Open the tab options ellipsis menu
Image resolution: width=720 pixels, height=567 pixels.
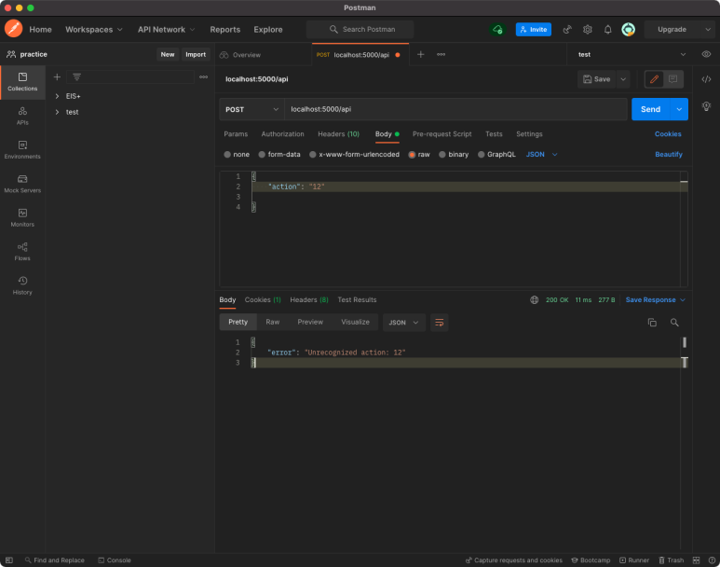coord(441,54)
